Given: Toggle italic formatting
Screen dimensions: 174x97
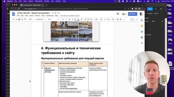Looking at the screenshot, I should point(72,19).
